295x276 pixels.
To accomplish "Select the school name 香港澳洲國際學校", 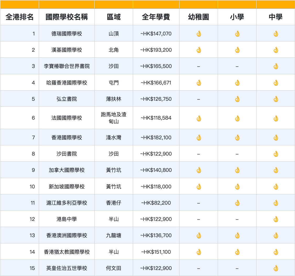I will (x=67, y=235).
